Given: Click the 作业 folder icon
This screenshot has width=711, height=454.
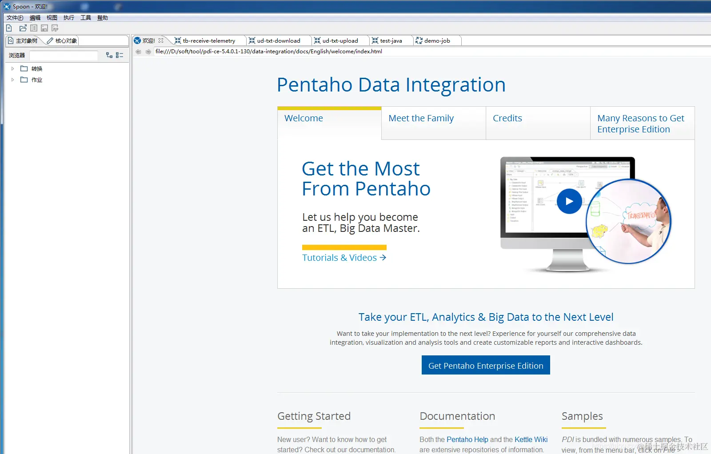Looking at the screenshot, I should point(24,80).
